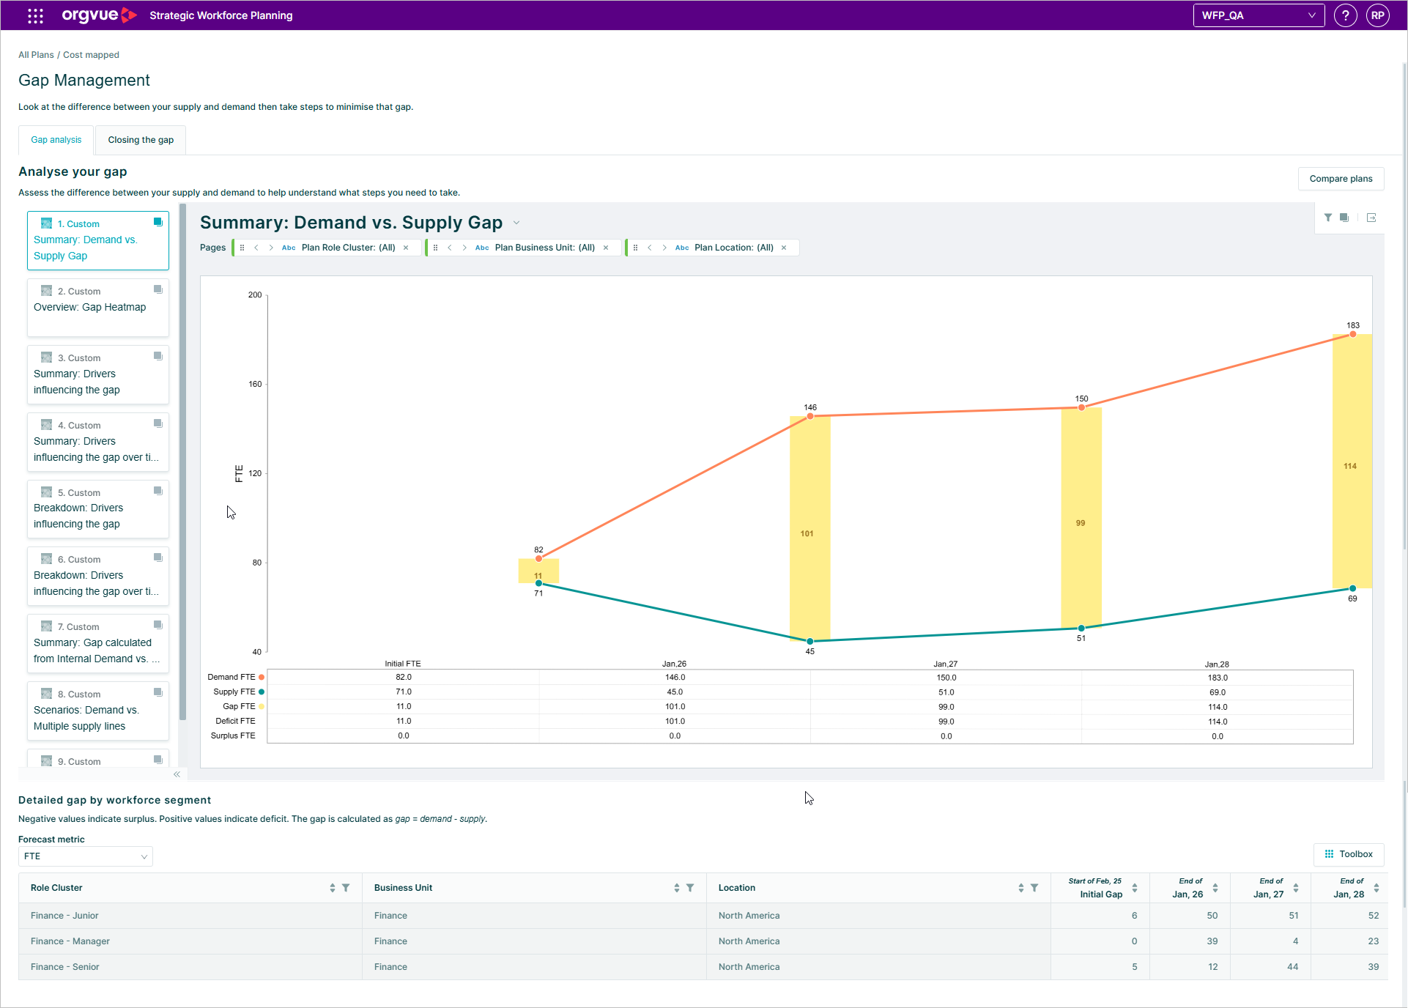
Task: Filter the Location column
Action: (x=1034, y=888)
